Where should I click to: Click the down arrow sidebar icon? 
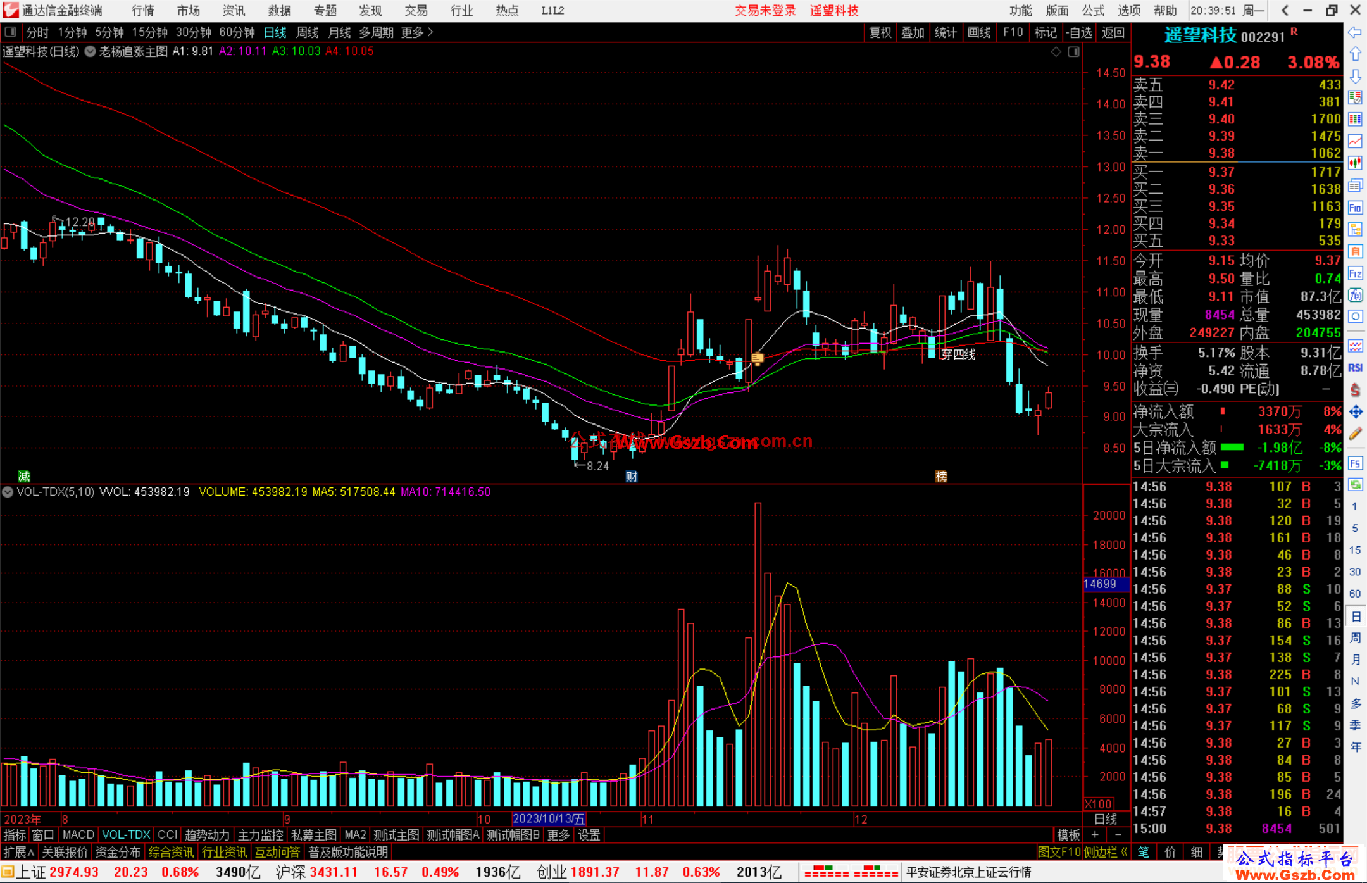(x=1355, y=76)
